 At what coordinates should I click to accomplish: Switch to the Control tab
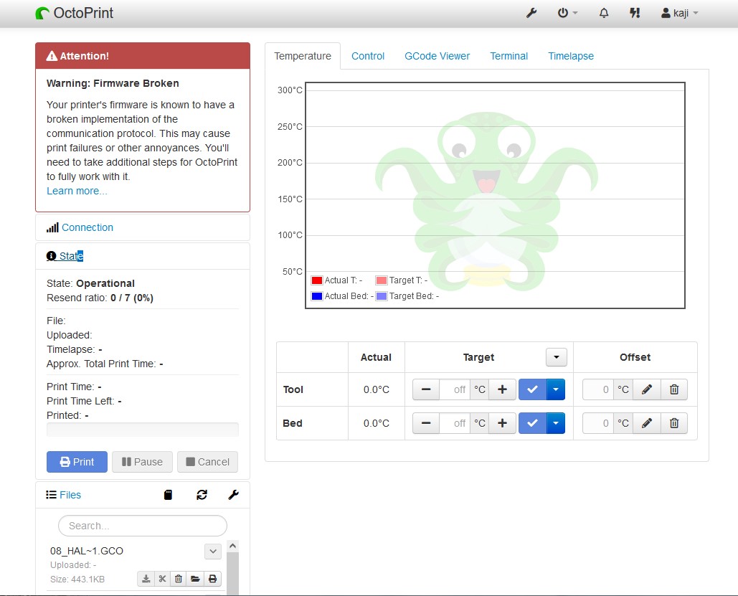tap(368, 56)
